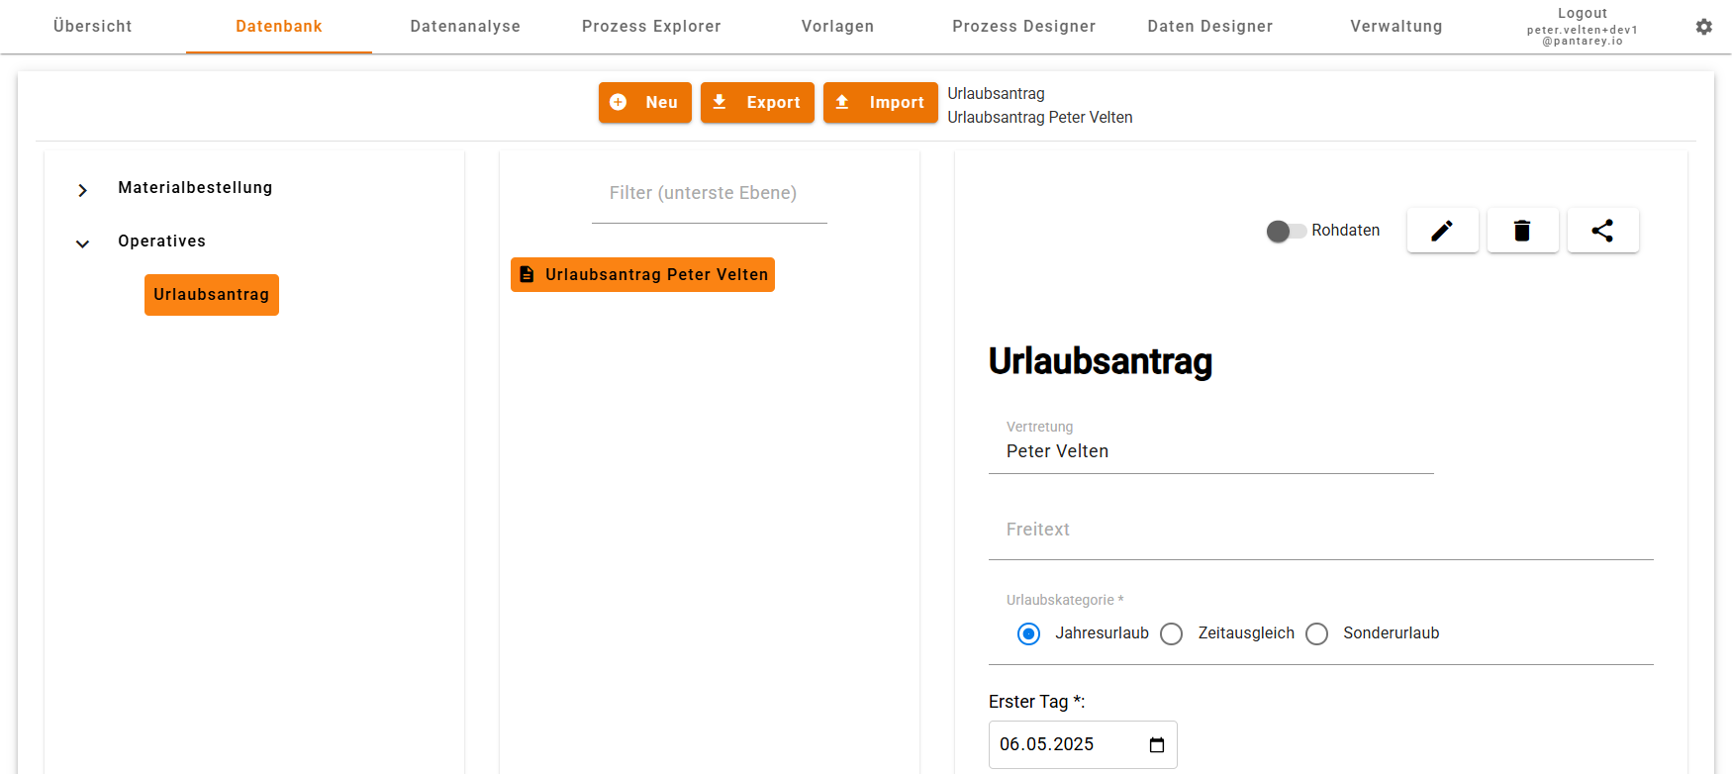Open settings via the gear icon
1732x774 pixels.
(1703, 27)
